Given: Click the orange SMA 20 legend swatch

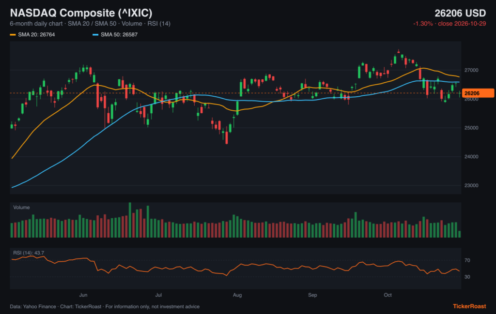Looking at the screenshot, I should tap(13, 35).
